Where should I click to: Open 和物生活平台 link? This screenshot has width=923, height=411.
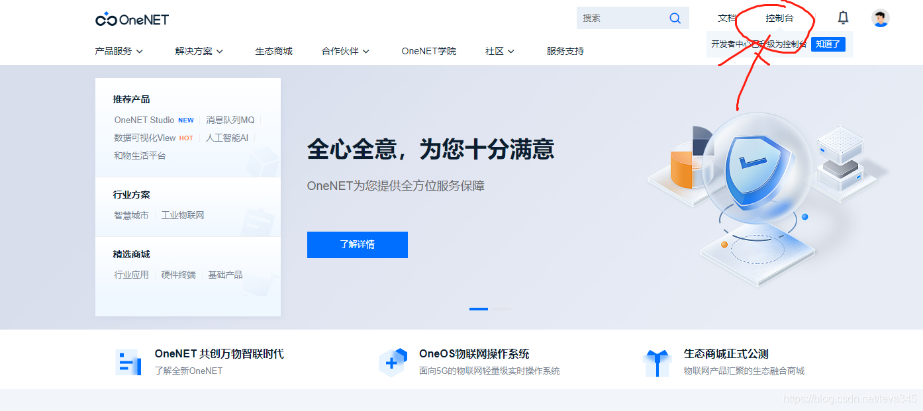coord(140,156)
